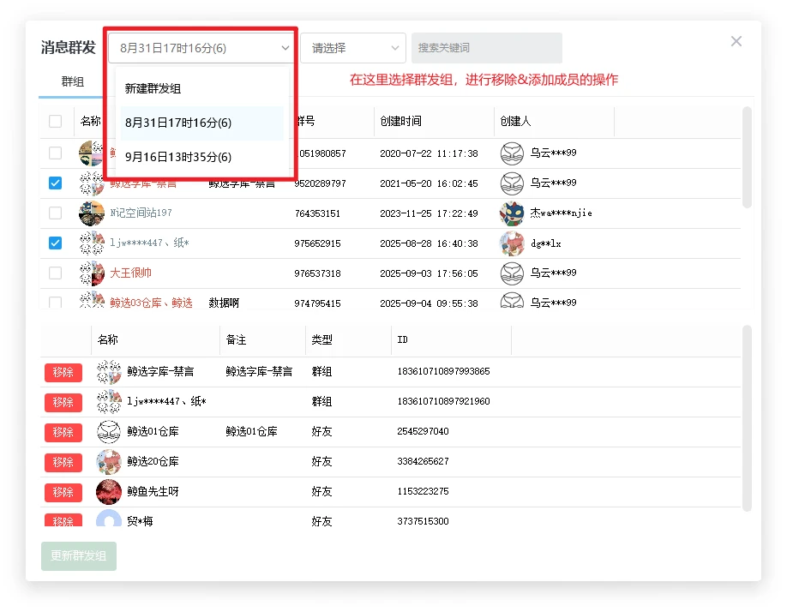Uncheck the checkbox for group 975652915
Image resolution: width=787 pixels, height=612 pixels.
pos(56,243)
